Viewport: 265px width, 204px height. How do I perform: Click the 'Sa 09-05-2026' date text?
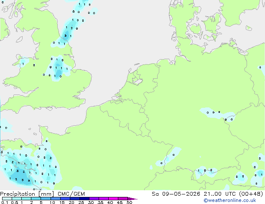(176, 194)
